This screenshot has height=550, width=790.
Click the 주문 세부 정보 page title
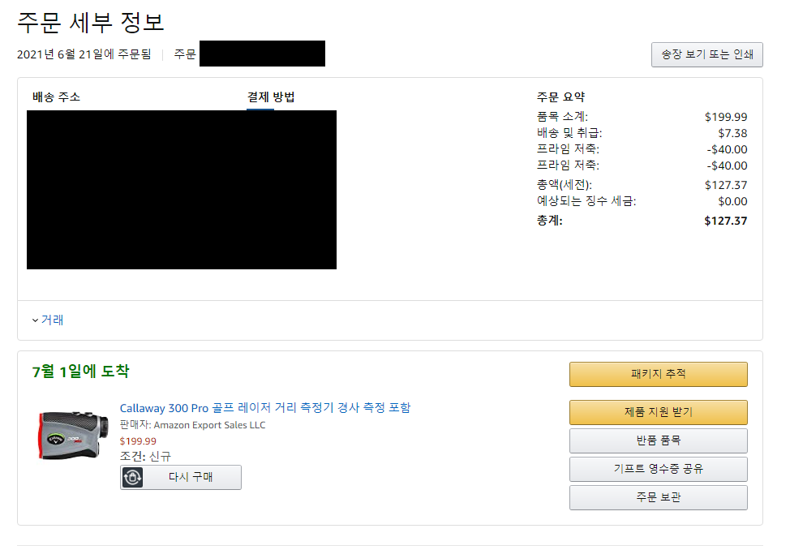click(x=91, y=22)
